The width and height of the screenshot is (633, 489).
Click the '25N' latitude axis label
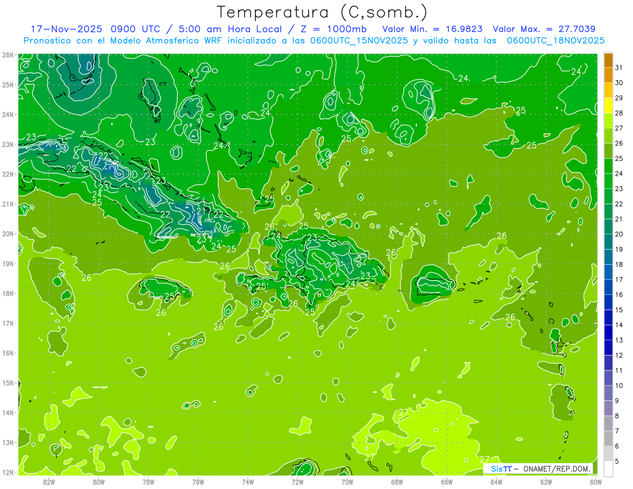coord(8,85)
